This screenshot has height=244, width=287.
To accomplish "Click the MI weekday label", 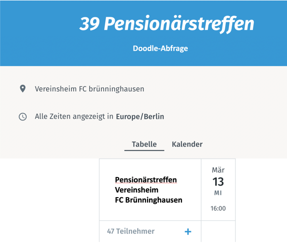I will pyautogui.click(x=218, y=193).
